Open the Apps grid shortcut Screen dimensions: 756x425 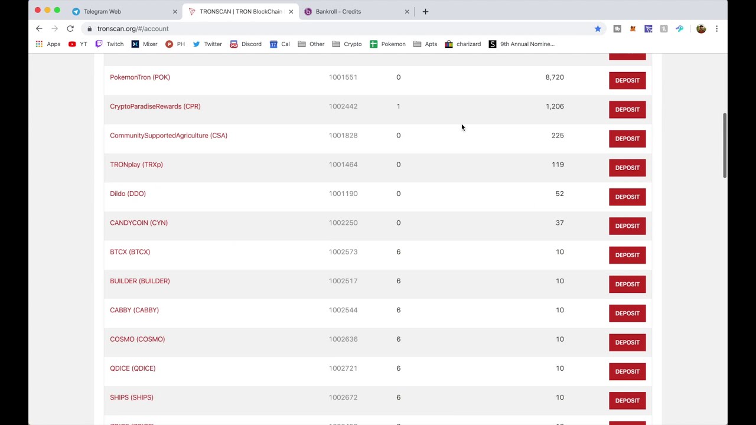pyautogui.click(x=48, y=44)
